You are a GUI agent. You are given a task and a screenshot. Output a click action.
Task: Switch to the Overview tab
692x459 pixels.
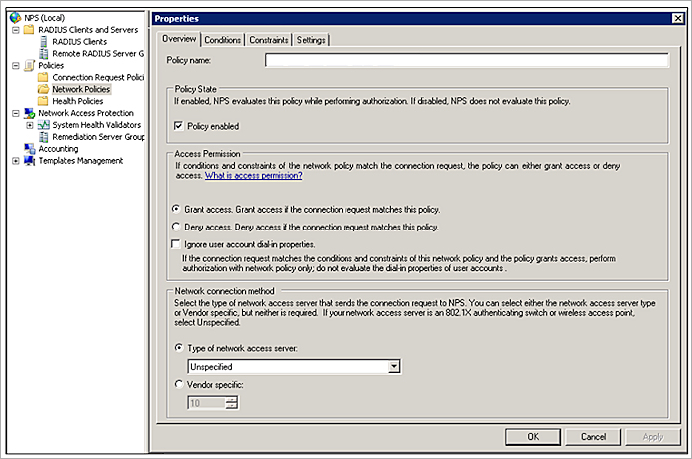179,39
